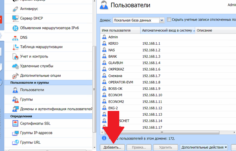Click the Правка... button

click(x=139, y=147)
